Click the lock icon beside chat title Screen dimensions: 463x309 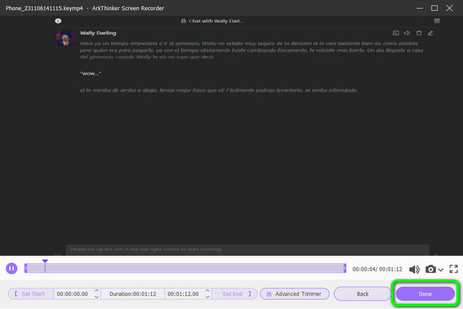point(183,21)
